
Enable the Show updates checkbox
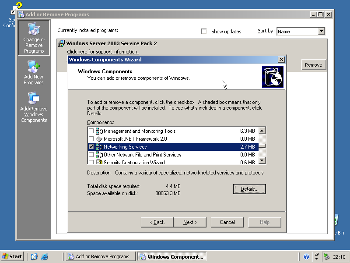tap(204, 32)
